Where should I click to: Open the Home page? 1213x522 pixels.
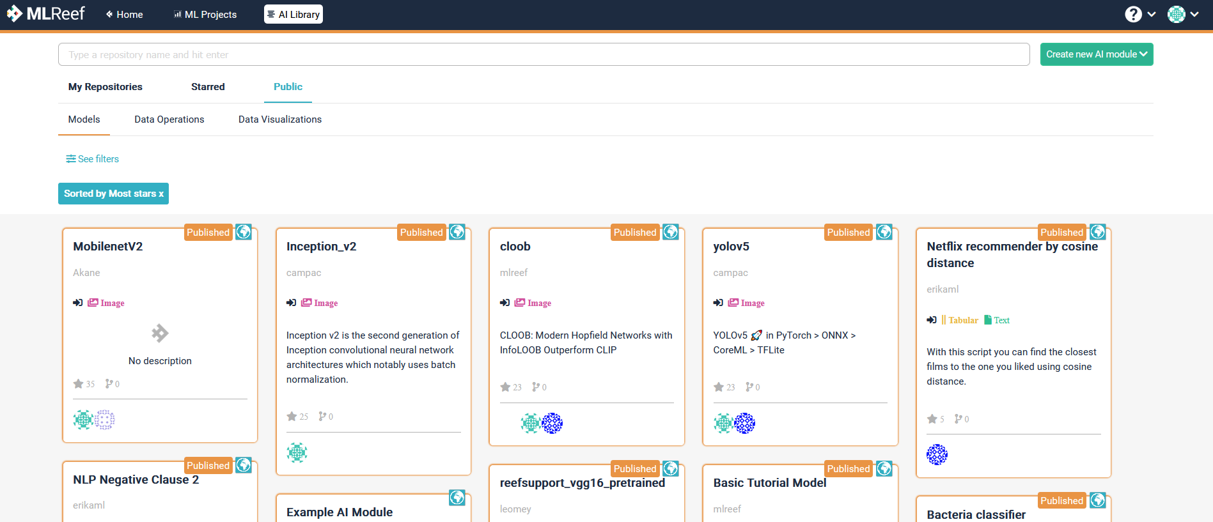(125, 14)
